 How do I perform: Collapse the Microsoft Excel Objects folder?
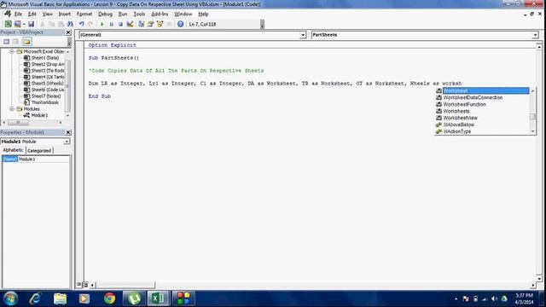coord(11,51)
